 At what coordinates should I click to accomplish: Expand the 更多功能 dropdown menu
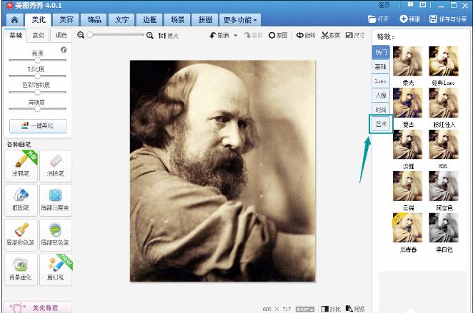pos(240,19)
